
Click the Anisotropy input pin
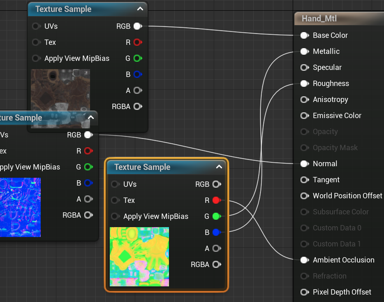pos(304,100)
